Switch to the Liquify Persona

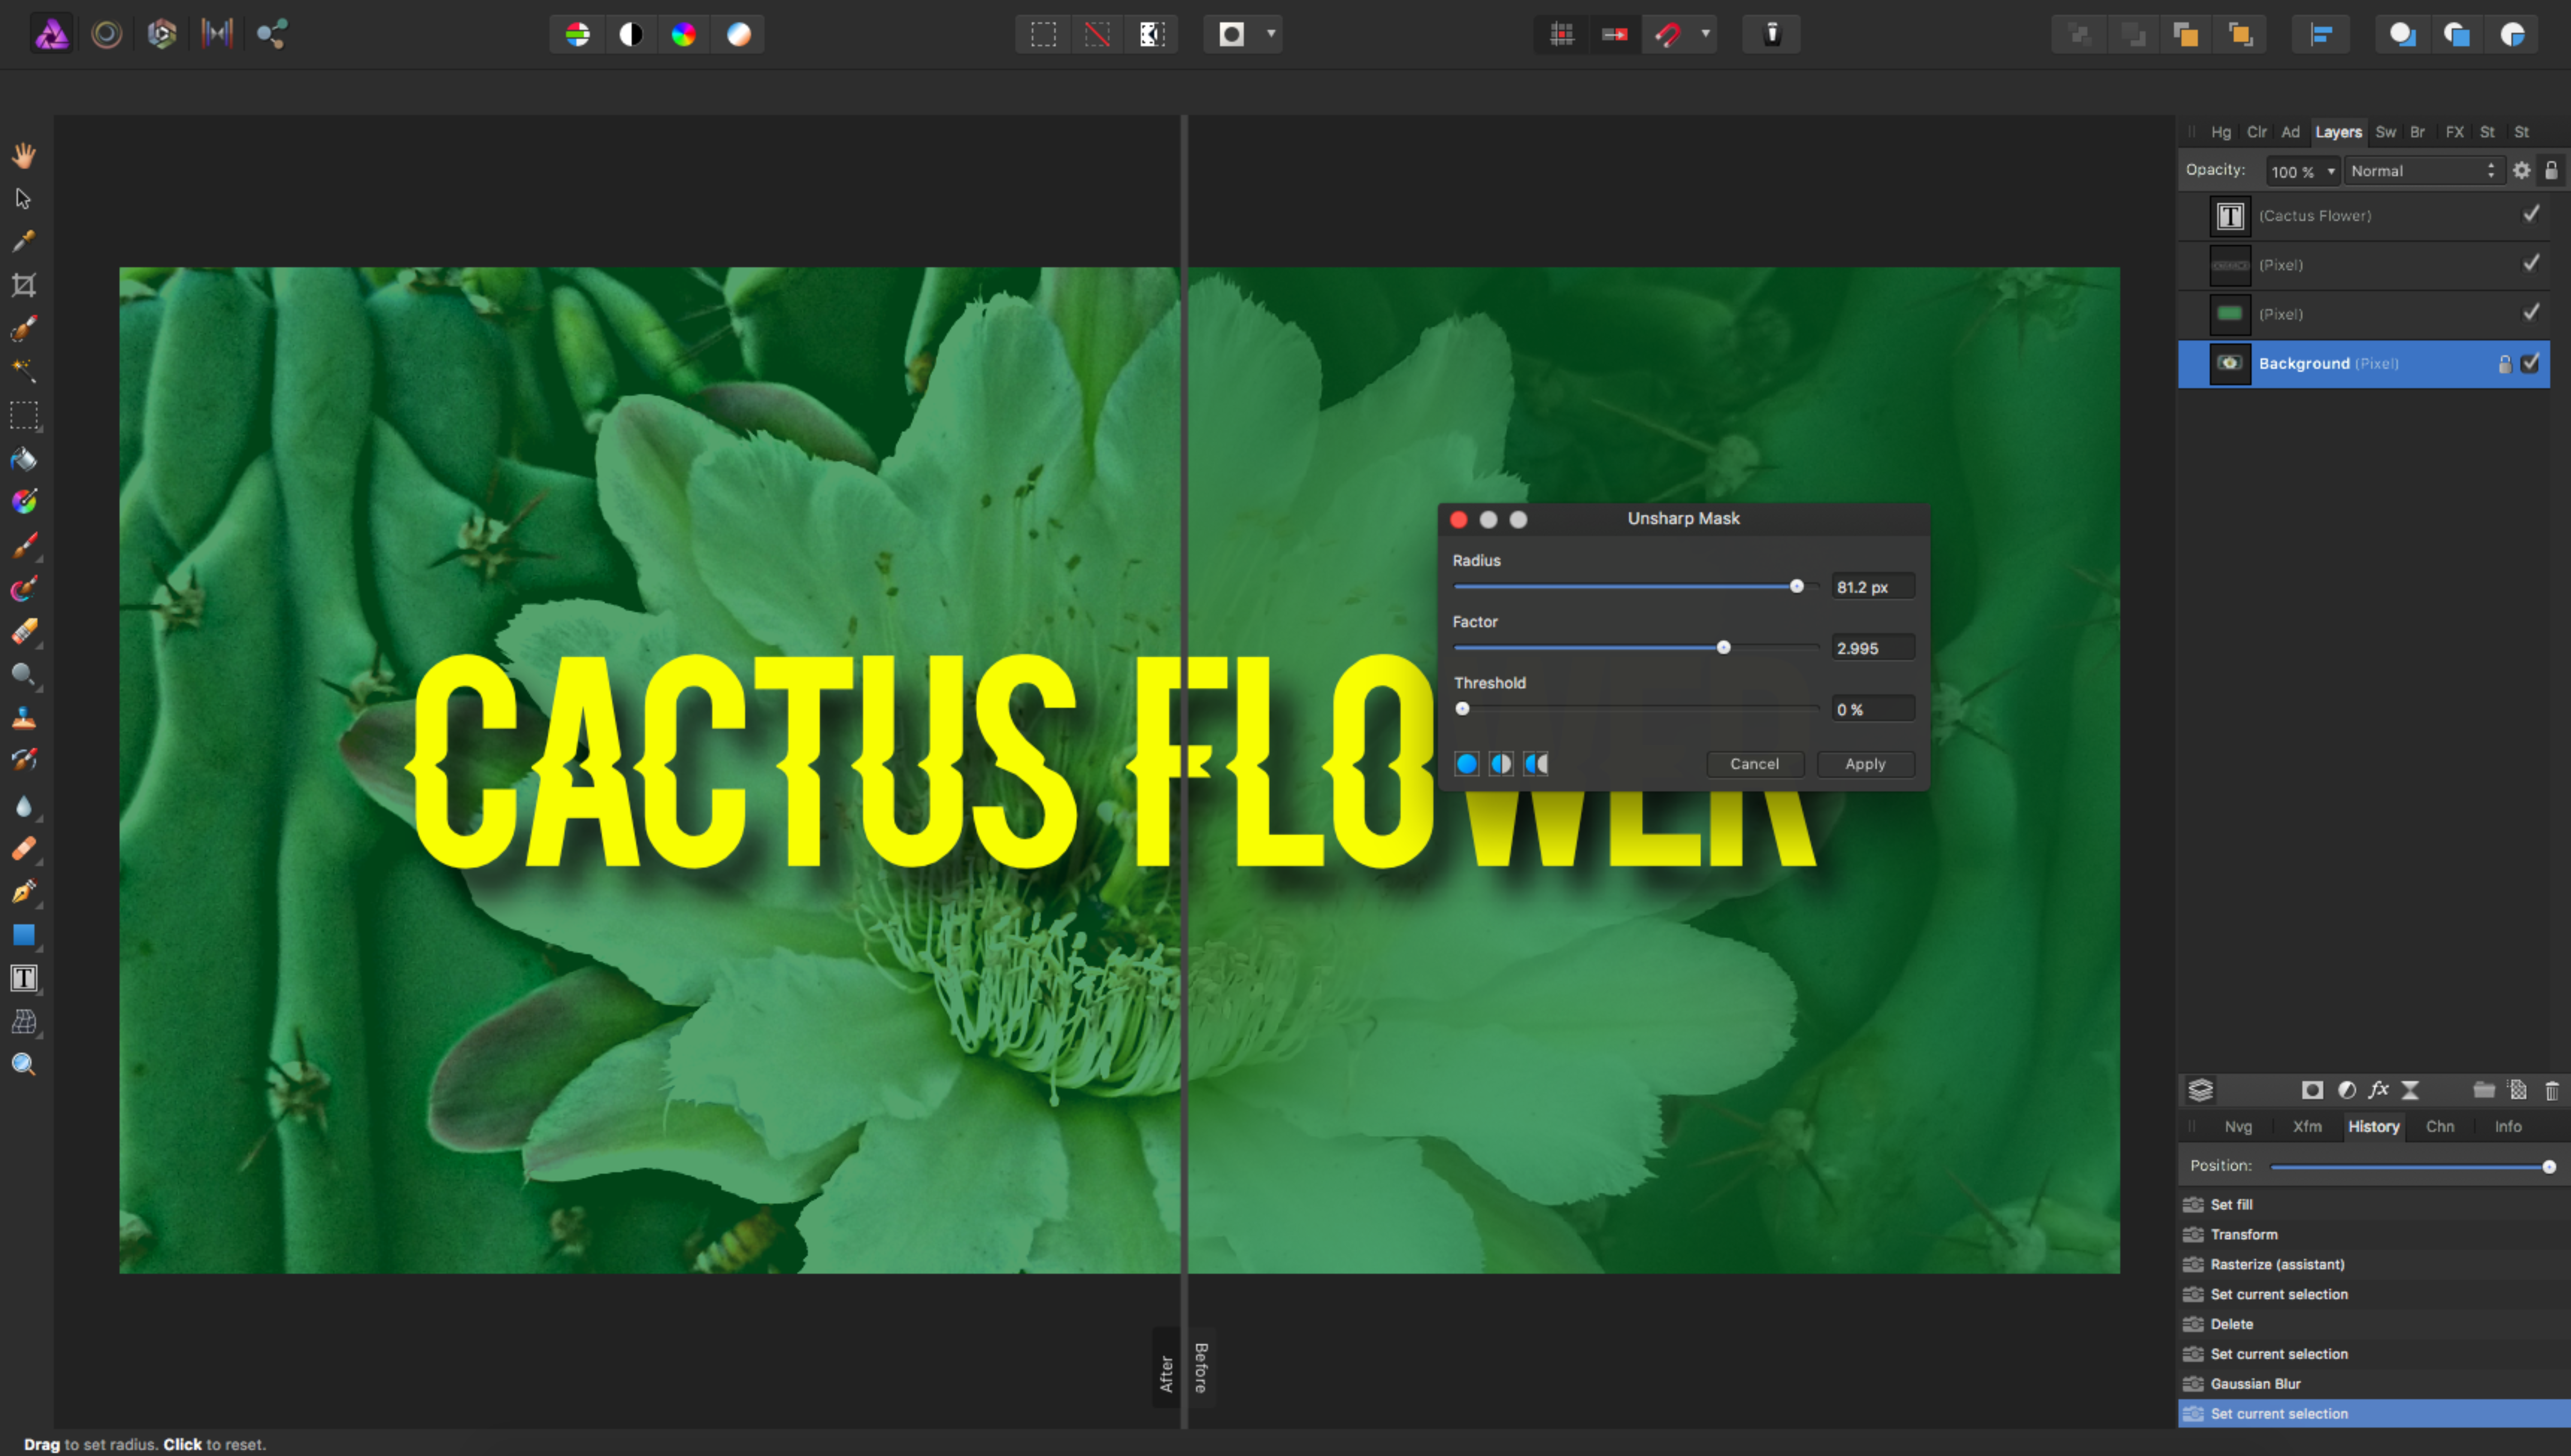[x=107, y=34]
